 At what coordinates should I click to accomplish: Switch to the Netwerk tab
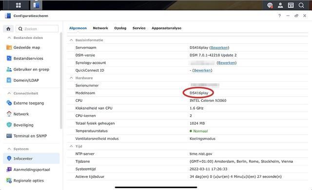coord(100,28)
